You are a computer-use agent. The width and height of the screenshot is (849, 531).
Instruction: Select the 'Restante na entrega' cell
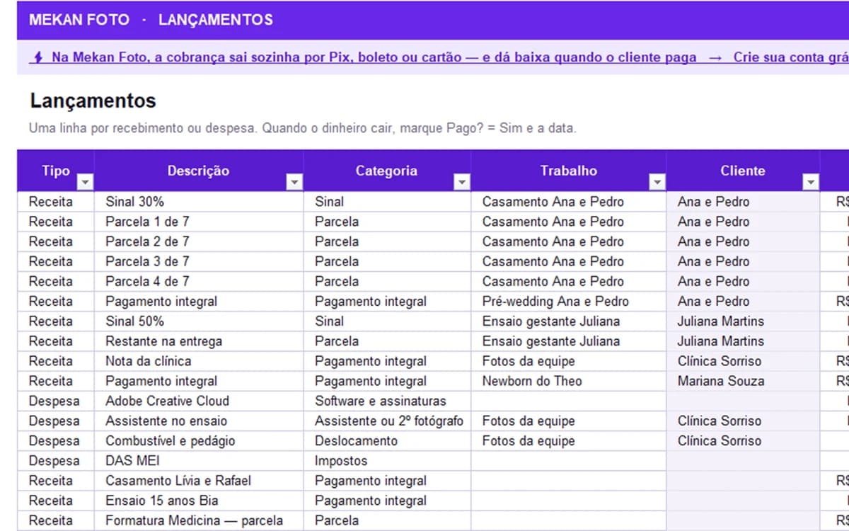click(199, 341)
